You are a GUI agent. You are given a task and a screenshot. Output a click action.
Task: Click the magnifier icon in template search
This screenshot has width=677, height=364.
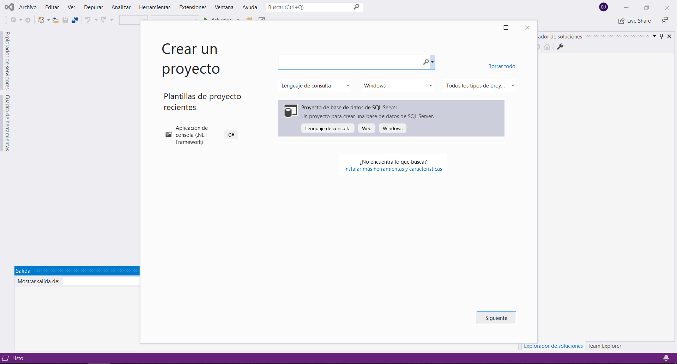click(426, 62)
